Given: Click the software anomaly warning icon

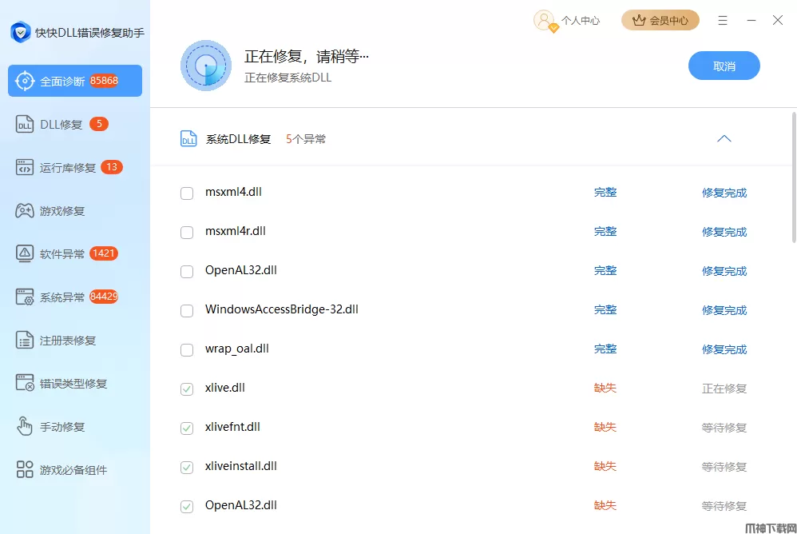Looking at the screenshot, I should (x=25, y=254).
